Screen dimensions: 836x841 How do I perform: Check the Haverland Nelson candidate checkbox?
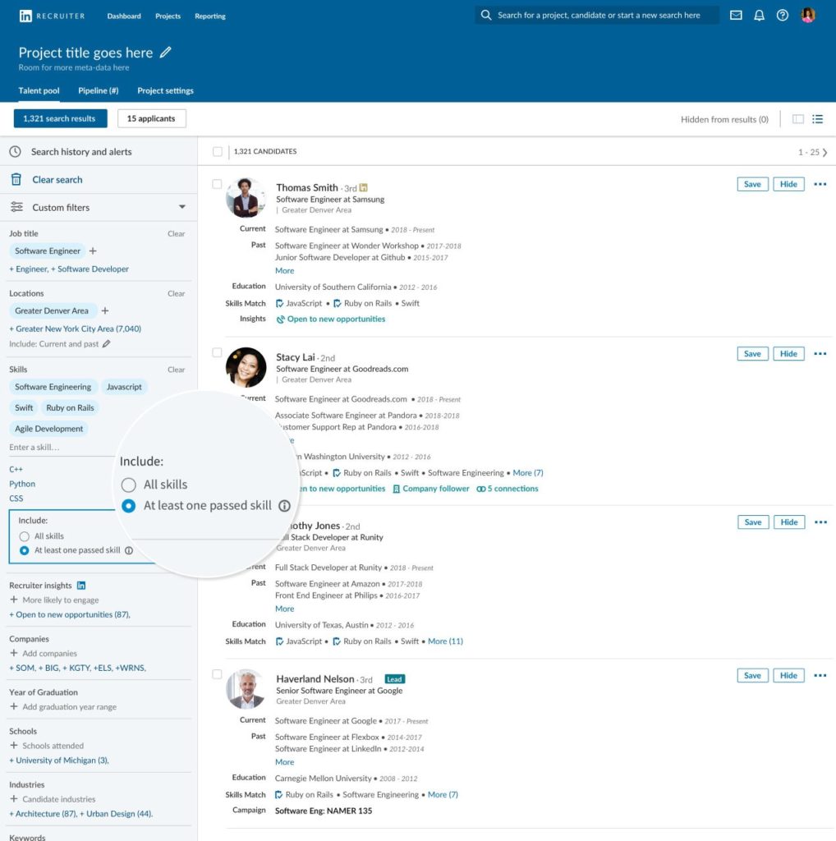(217, 674)
